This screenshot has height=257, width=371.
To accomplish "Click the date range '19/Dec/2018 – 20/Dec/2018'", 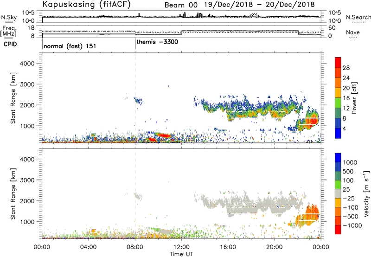I will click(260, 5).
